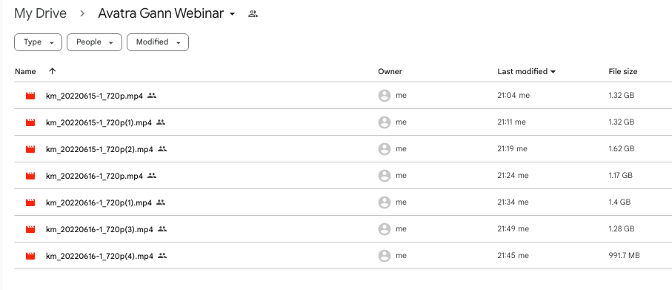Image resolution: width=672 pixels, height=290 pixels.
Task: Open the People filter dropdown
Action: [x=94, y=42]
